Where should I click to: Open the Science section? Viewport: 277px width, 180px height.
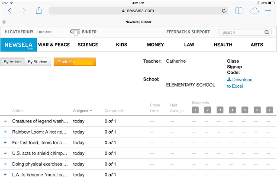point(88,45)
